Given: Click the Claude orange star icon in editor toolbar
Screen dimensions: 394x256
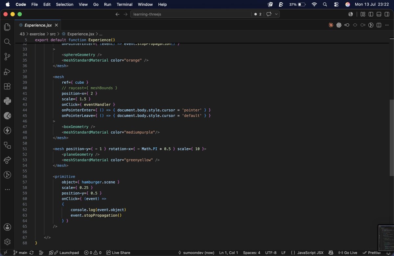Looking at the screenshot, I should [x=331, y=25].
